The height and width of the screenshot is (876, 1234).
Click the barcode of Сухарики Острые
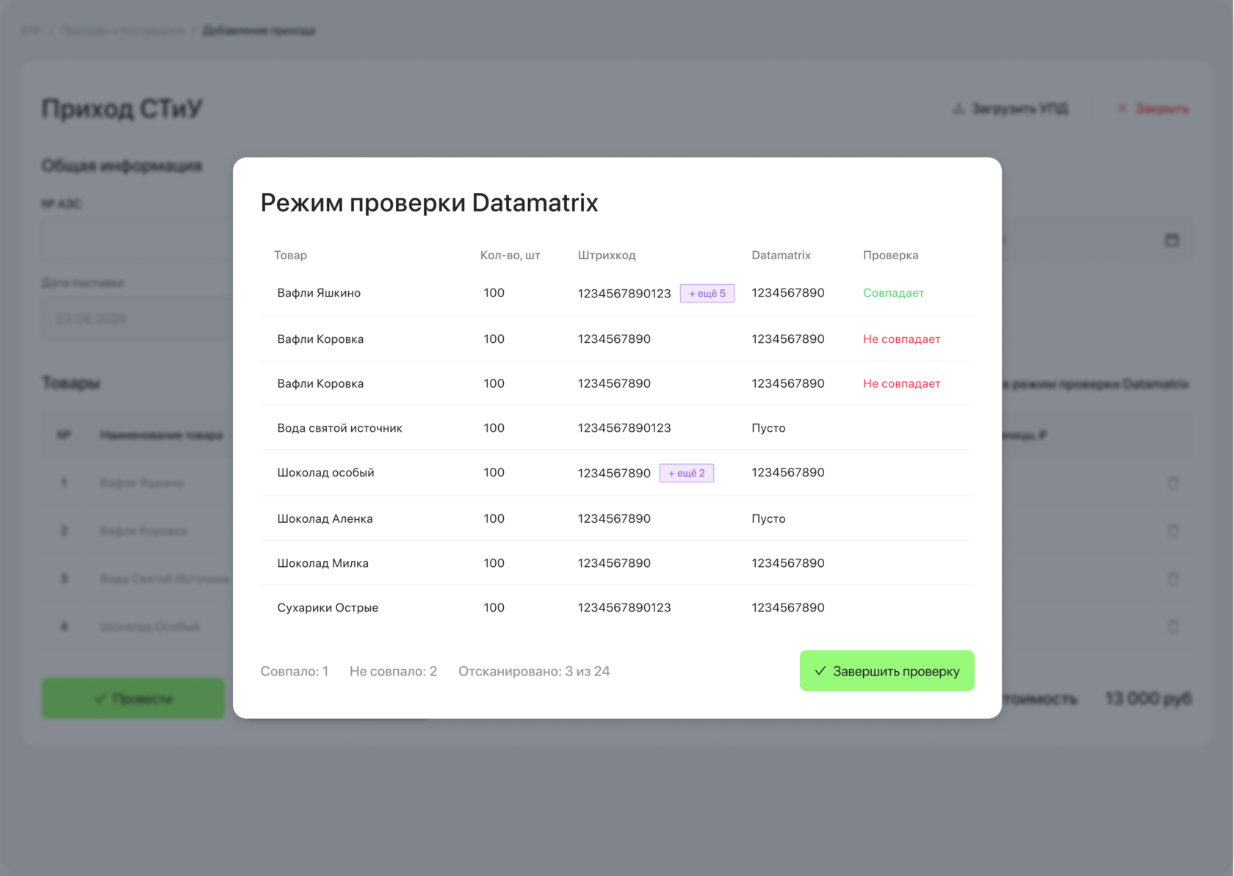coord(624,608)
